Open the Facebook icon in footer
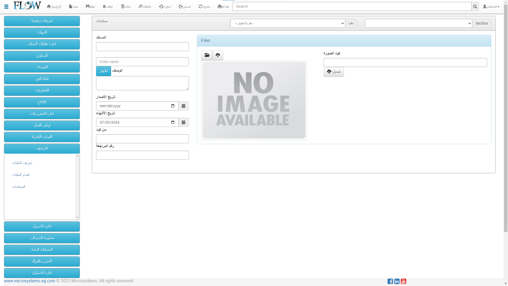The image size is (508, 286). (390, 281)
